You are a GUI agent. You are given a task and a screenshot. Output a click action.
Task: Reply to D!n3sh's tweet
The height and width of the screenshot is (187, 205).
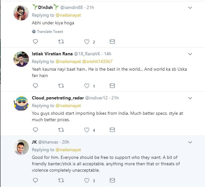point(36,42)
